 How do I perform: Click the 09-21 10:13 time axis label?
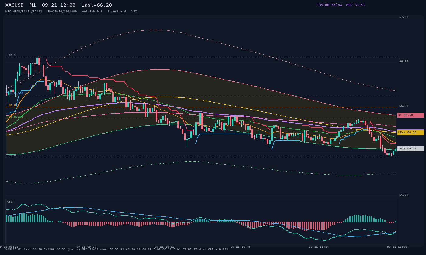[x=165, y=247]
